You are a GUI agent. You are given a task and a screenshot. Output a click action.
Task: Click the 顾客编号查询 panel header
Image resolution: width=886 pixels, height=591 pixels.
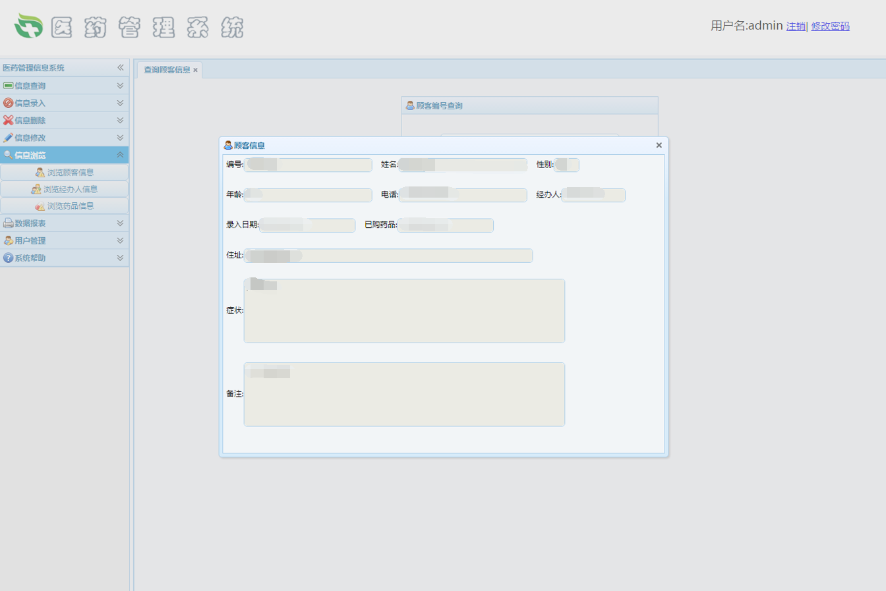point(530,105)
